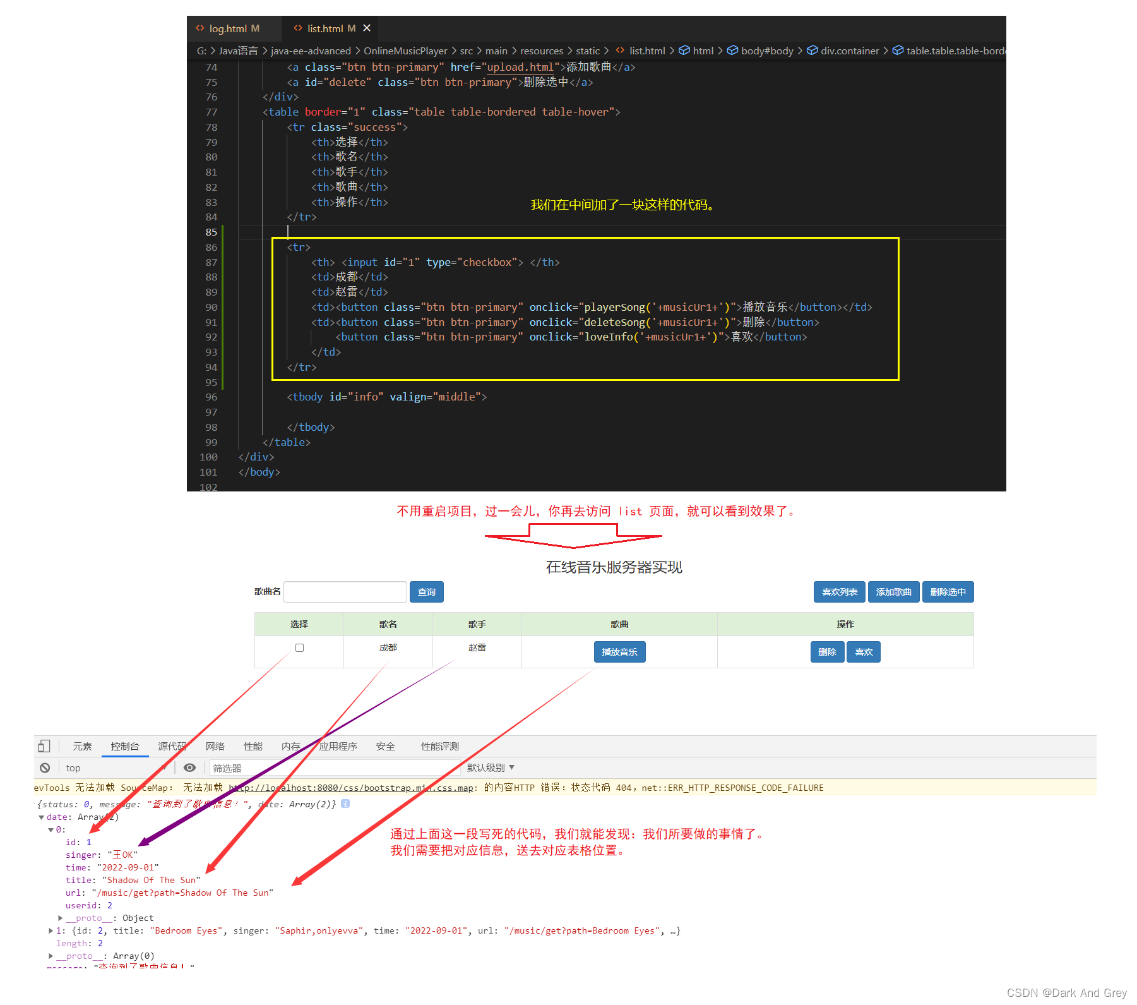
Task: Open the 默认级别 log level dropdown
Action: click(491, 767)
